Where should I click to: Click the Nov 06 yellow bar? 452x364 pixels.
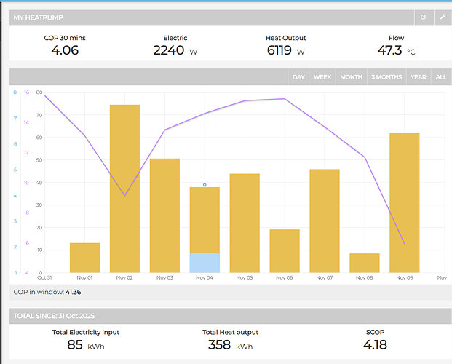click(x=285, y=251)
